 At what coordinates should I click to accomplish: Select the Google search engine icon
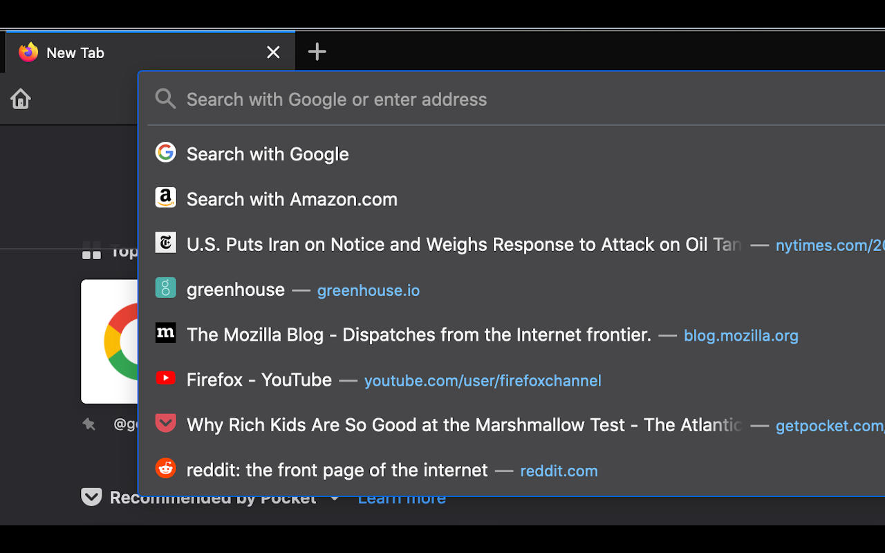166,153
